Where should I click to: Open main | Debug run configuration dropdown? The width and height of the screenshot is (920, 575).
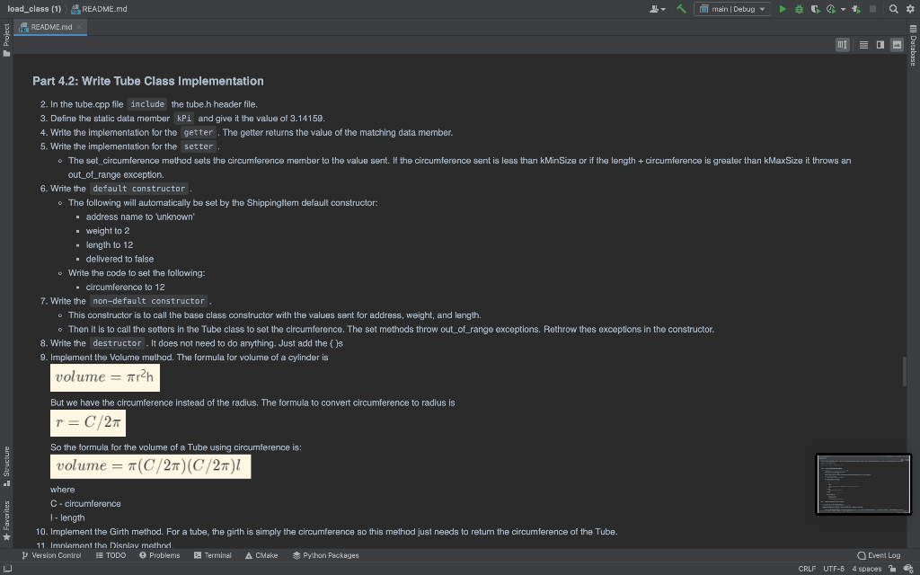732,9
